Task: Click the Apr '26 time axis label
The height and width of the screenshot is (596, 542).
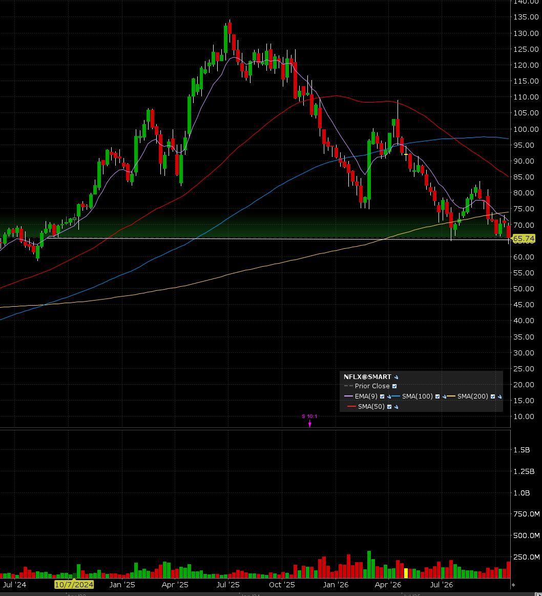Action: click(x=388, y=585)
